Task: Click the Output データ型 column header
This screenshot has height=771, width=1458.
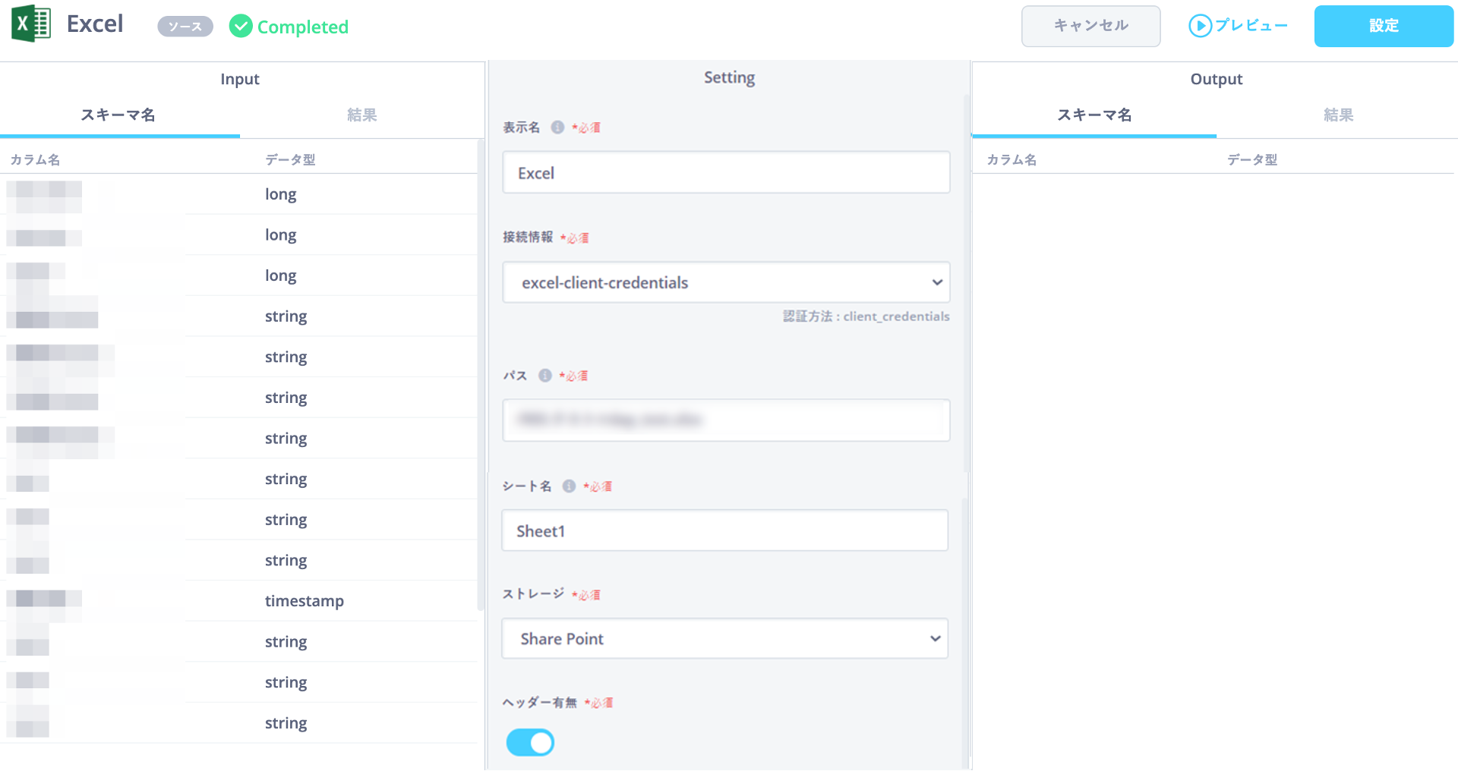Action: coord(1252,159)
